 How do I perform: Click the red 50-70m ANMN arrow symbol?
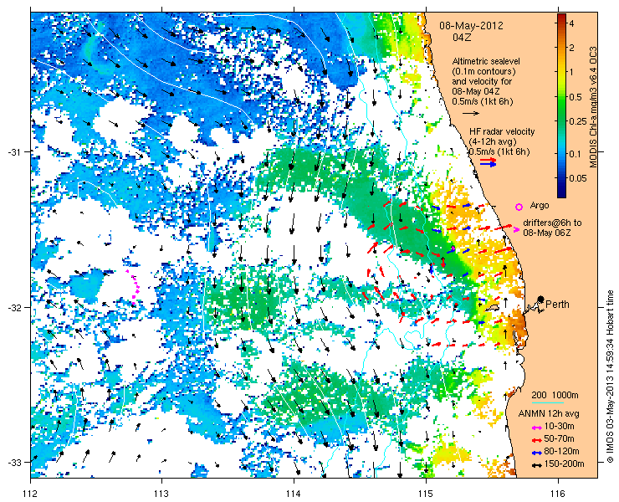pyautogui.click(x=536, y=439)
